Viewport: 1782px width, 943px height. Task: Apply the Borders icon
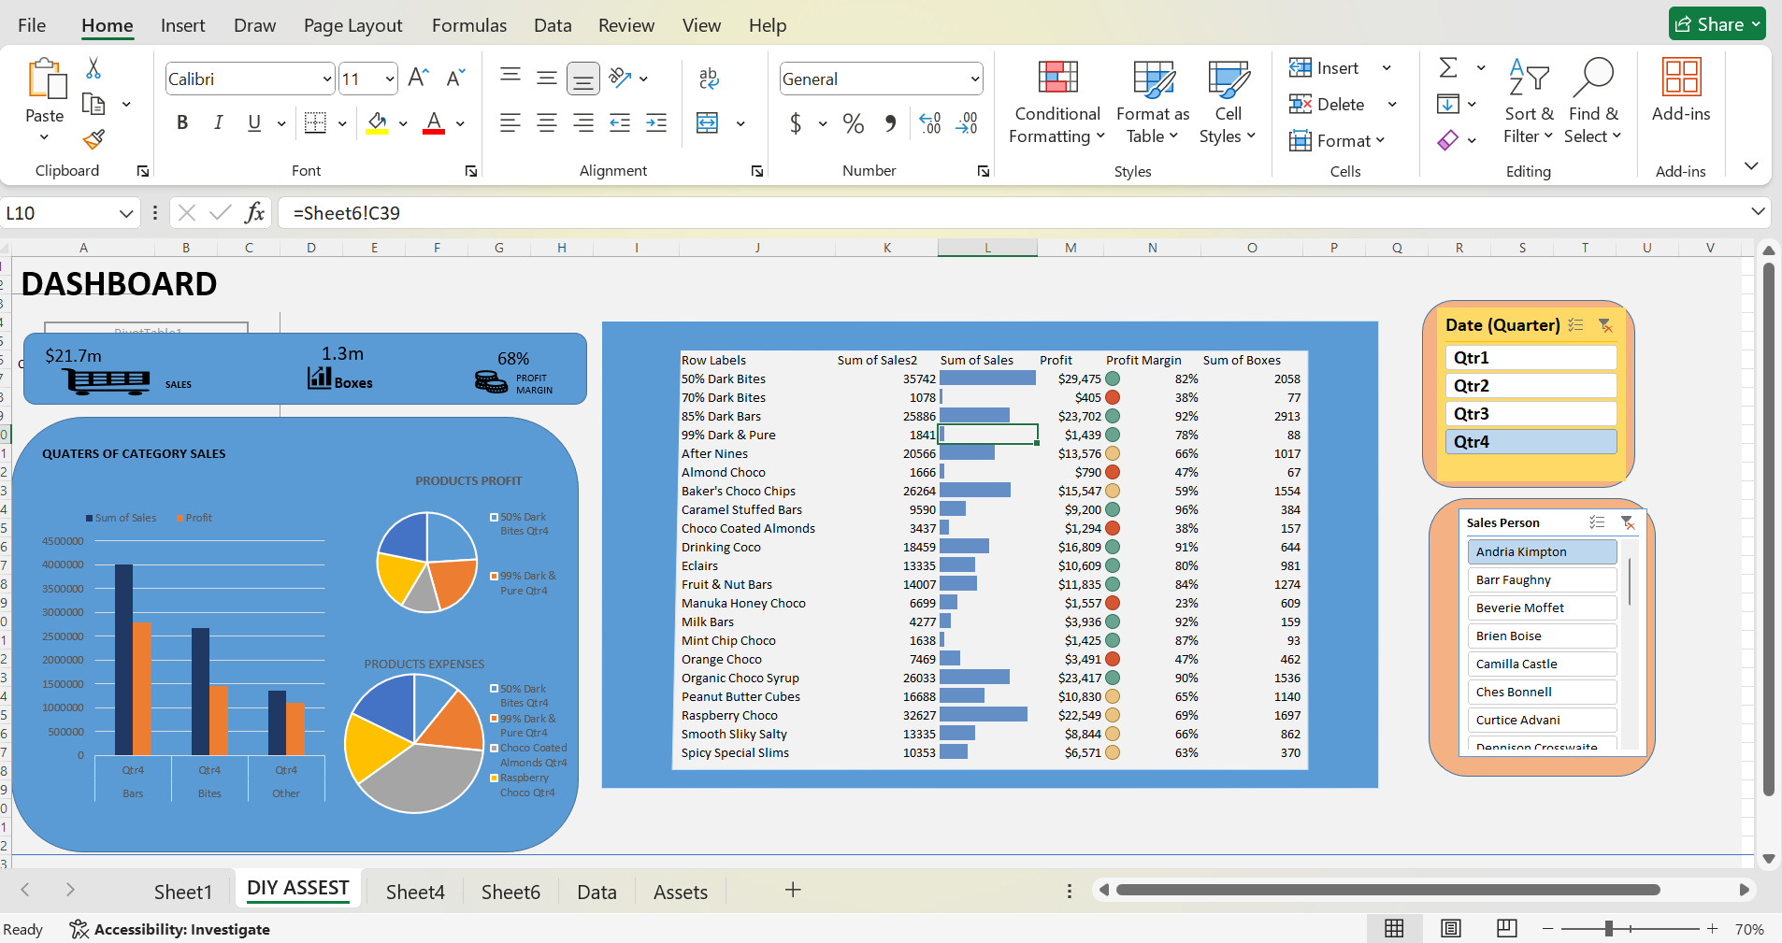coord(316,122)
